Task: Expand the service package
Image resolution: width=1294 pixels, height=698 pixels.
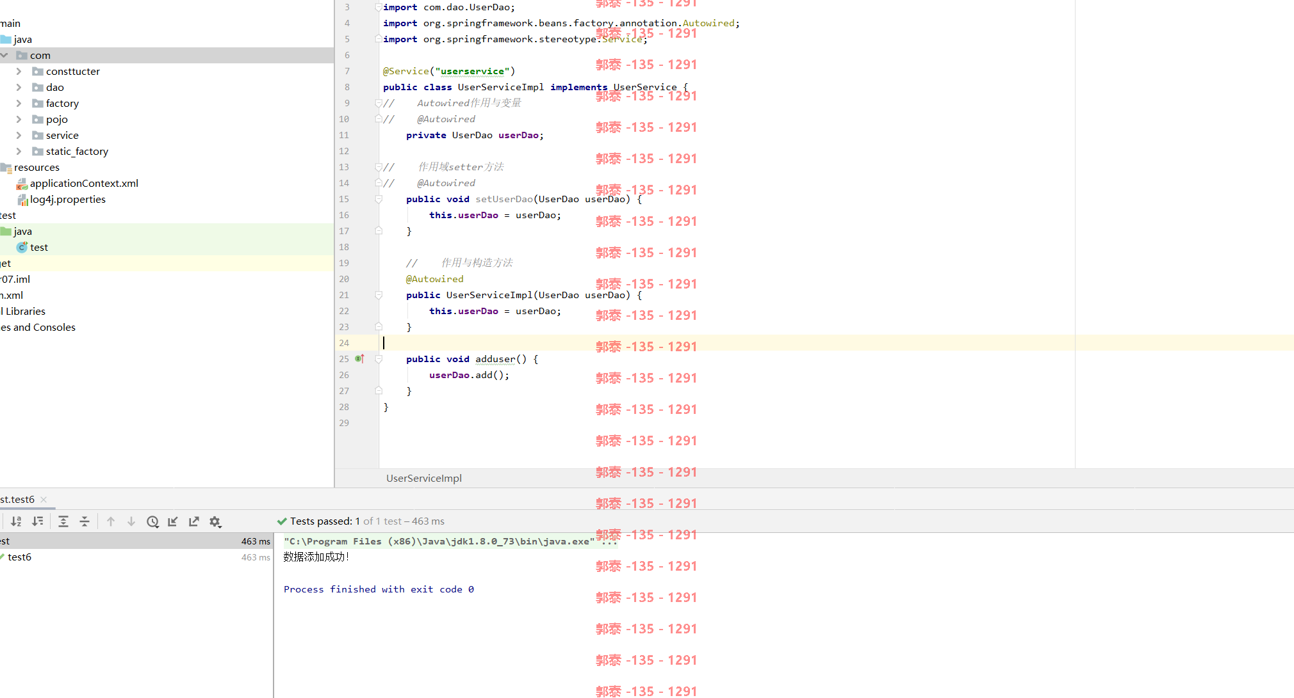Action: point(19,135)
